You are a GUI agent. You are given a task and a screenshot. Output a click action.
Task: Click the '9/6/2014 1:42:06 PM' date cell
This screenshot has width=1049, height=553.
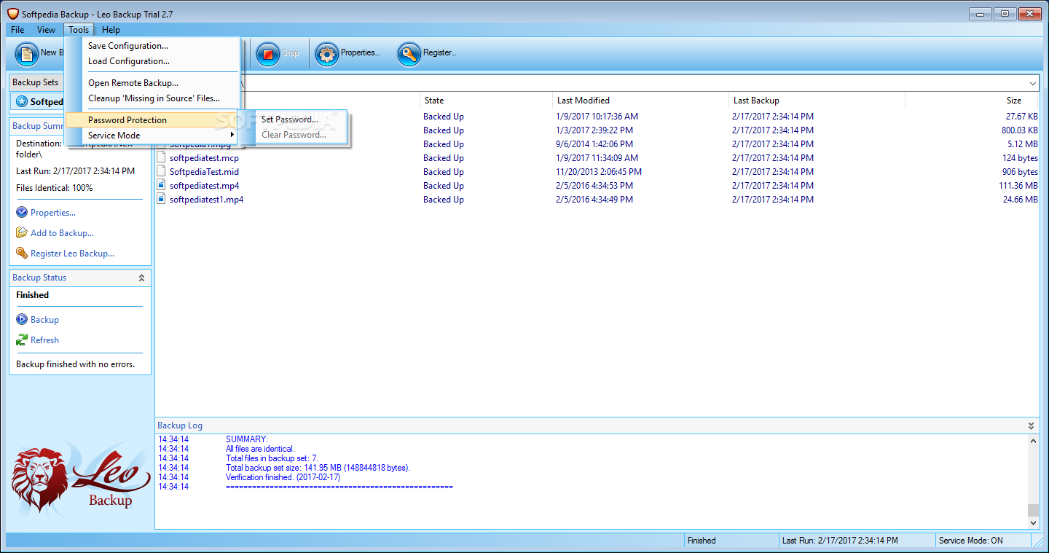(x=594, y=144)
